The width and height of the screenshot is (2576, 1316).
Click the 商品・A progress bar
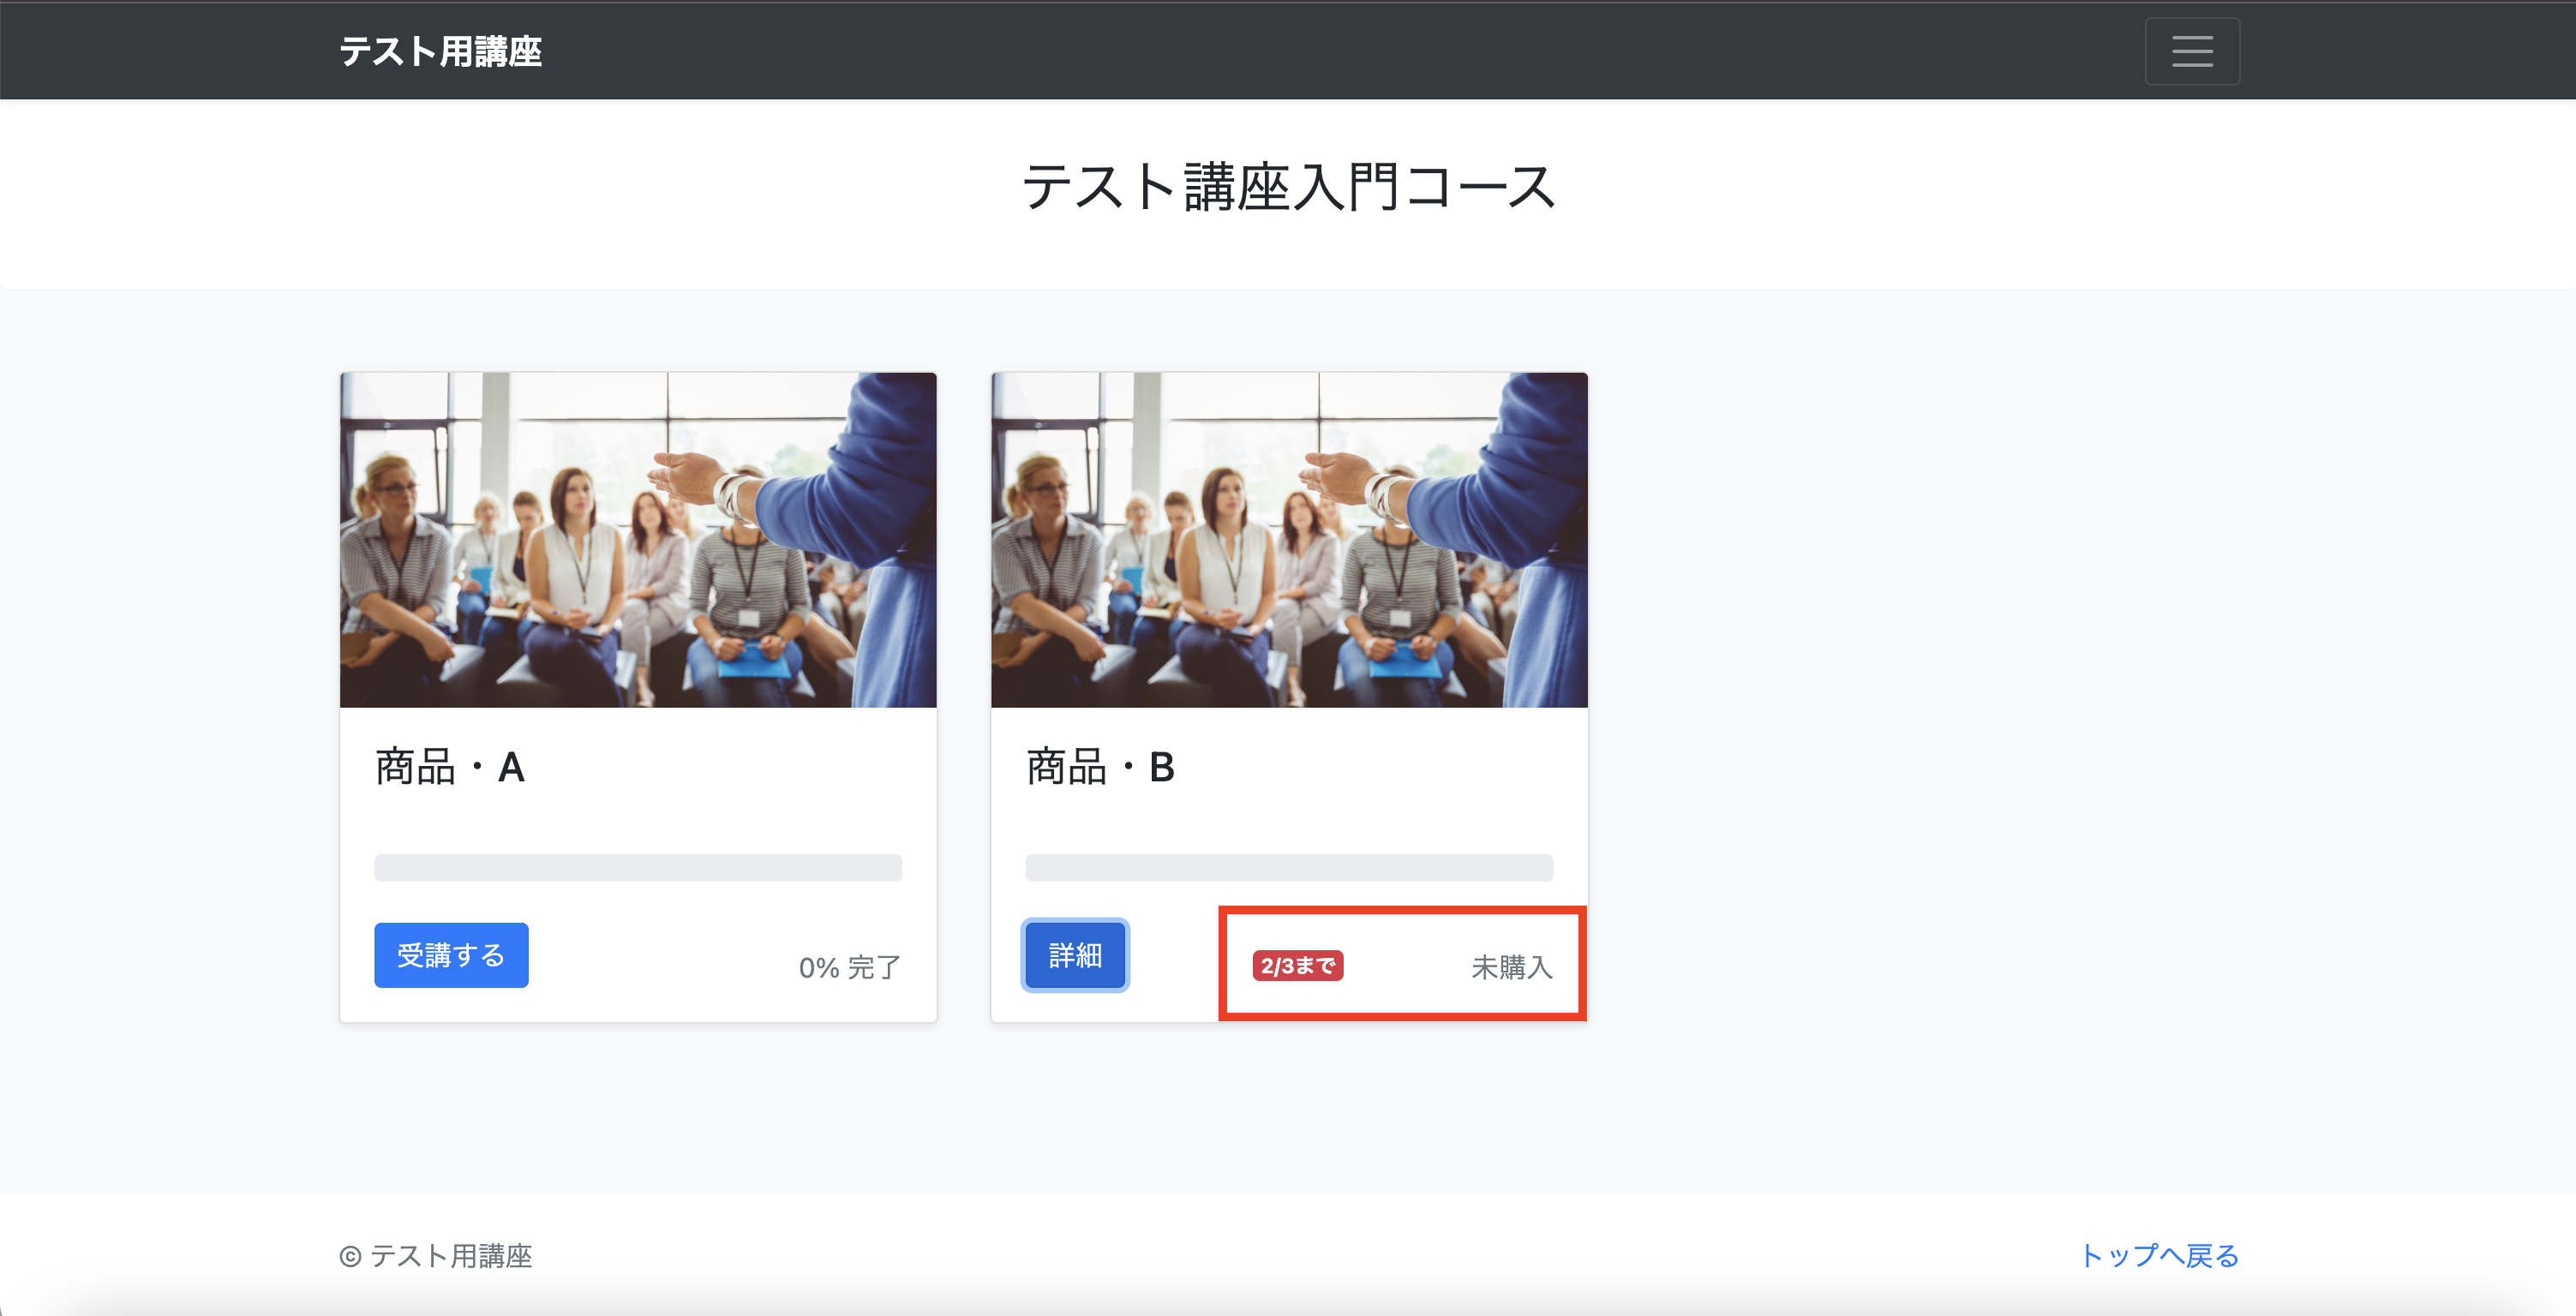click(x=638, y=867)
